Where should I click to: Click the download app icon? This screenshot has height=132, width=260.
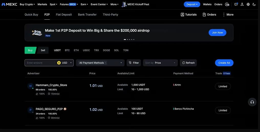click(x=242, y=4)
